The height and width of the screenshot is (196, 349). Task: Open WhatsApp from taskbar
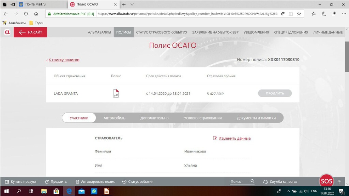click(x=94, y=191)
